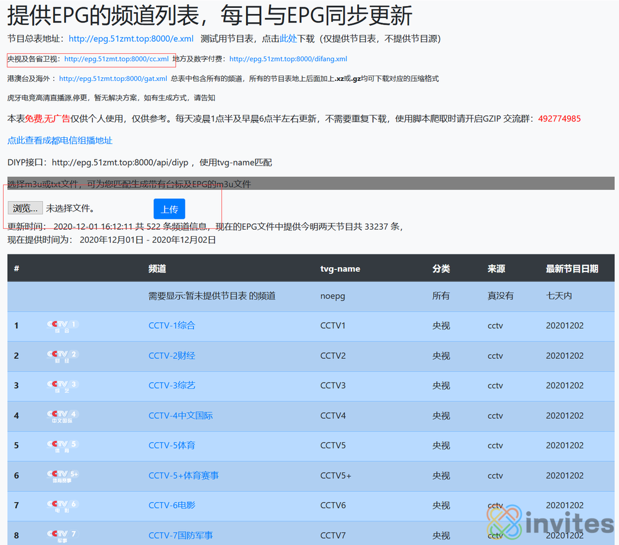Click the 央视 category in CCTV-3 row

point(441,385)
